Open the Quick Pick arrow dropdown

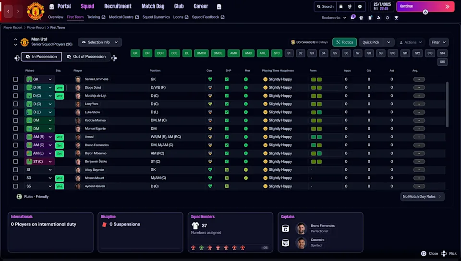(x=388, y=42)
